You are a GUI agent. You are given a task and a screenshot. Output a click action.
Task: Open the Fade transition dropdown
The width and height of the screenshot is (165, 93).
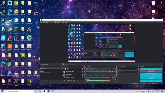pyautogui.click(x=128, y=69)
